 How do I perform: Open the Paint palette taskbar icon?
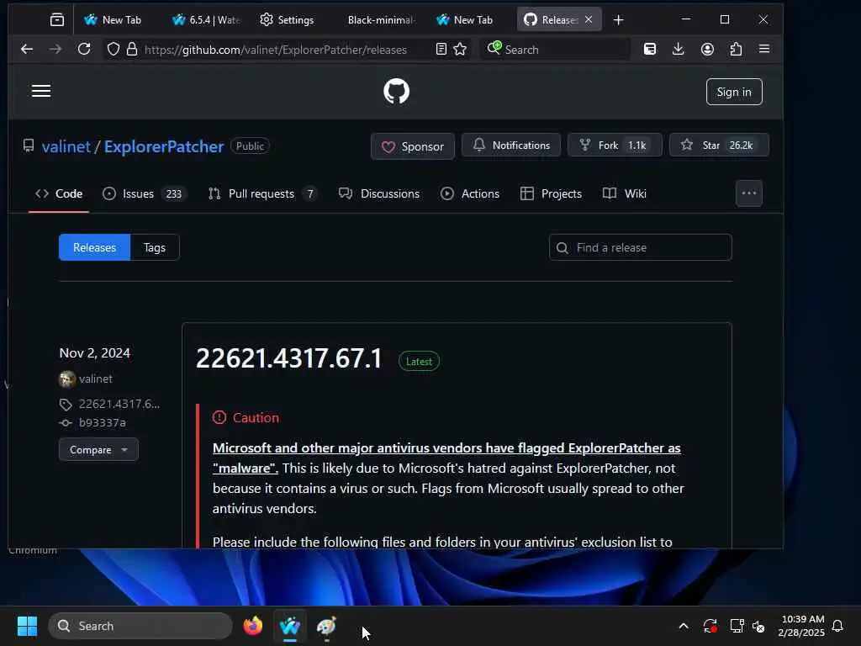click(x=327, y=626)
